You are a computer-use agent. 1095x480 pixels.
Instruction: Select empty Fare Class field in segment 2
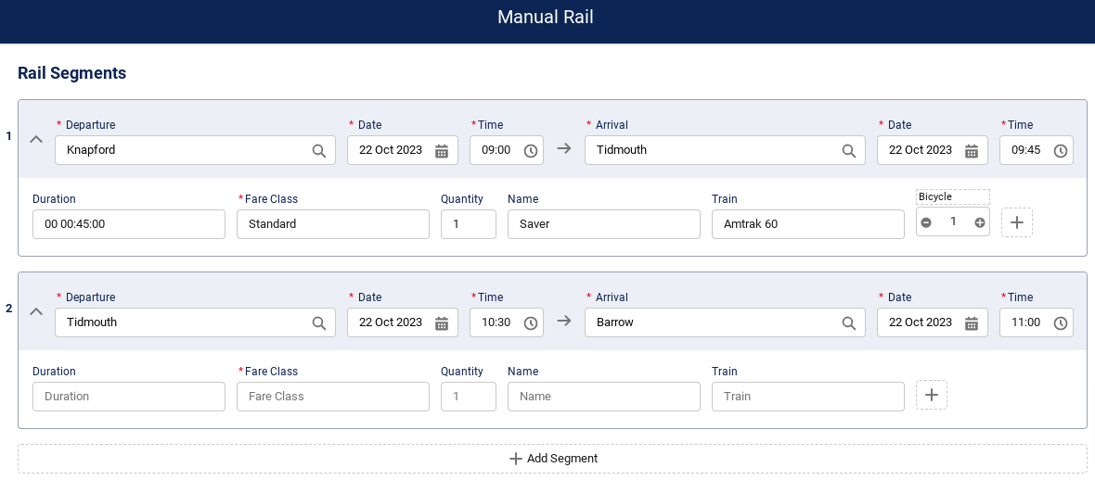coord(332,397)
